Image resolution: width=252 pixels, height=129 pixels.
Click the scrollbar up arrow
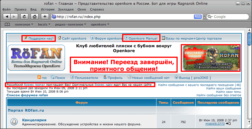coord(249,30)
